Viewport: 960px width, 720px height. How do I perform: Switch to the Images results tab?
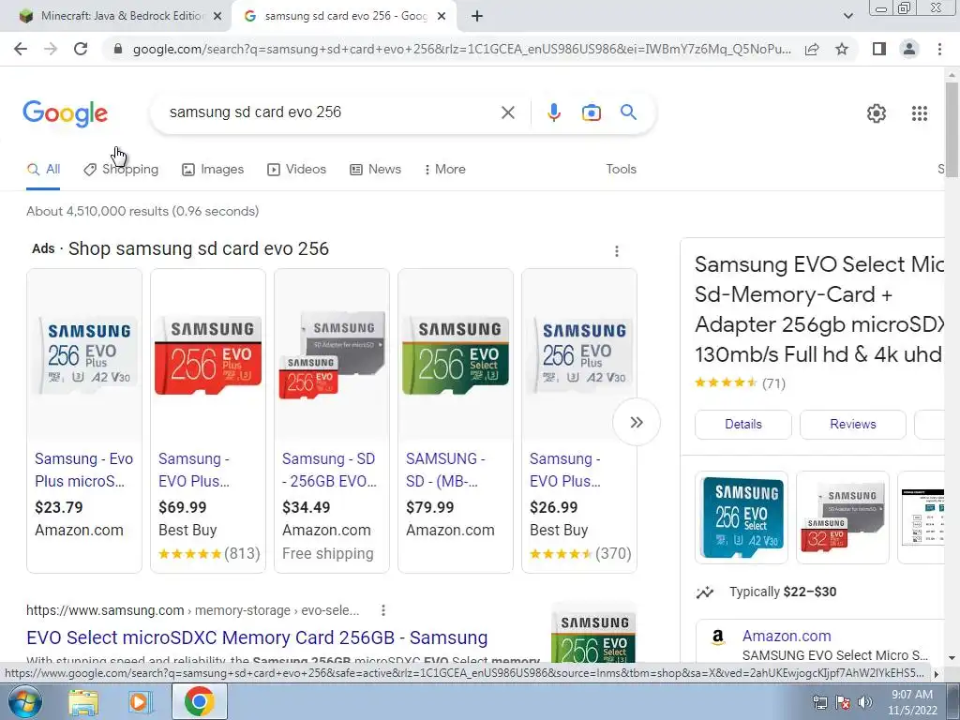coord(213,169)
